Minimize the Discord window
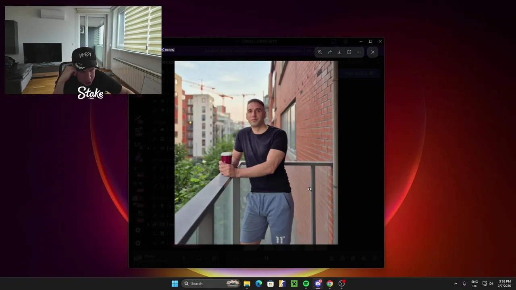516x290 pixels. [361, 41]
